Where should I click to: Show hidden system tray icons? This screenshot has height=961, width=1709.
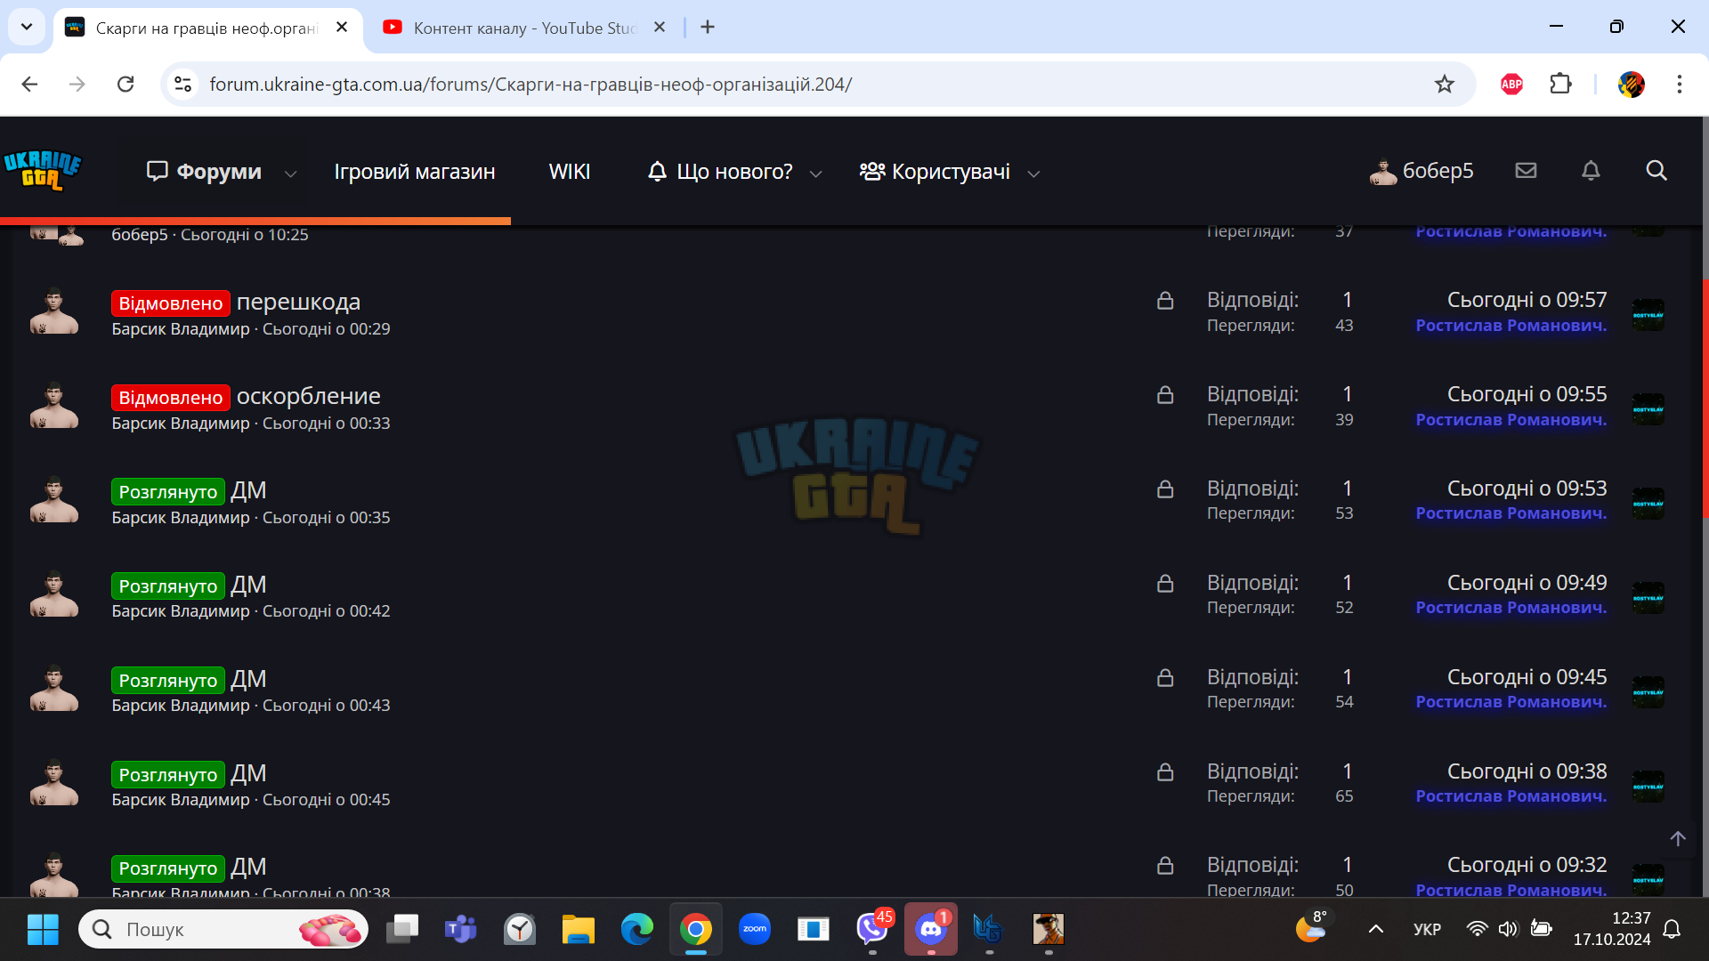pyautogui.click(x=1375, y=929)
